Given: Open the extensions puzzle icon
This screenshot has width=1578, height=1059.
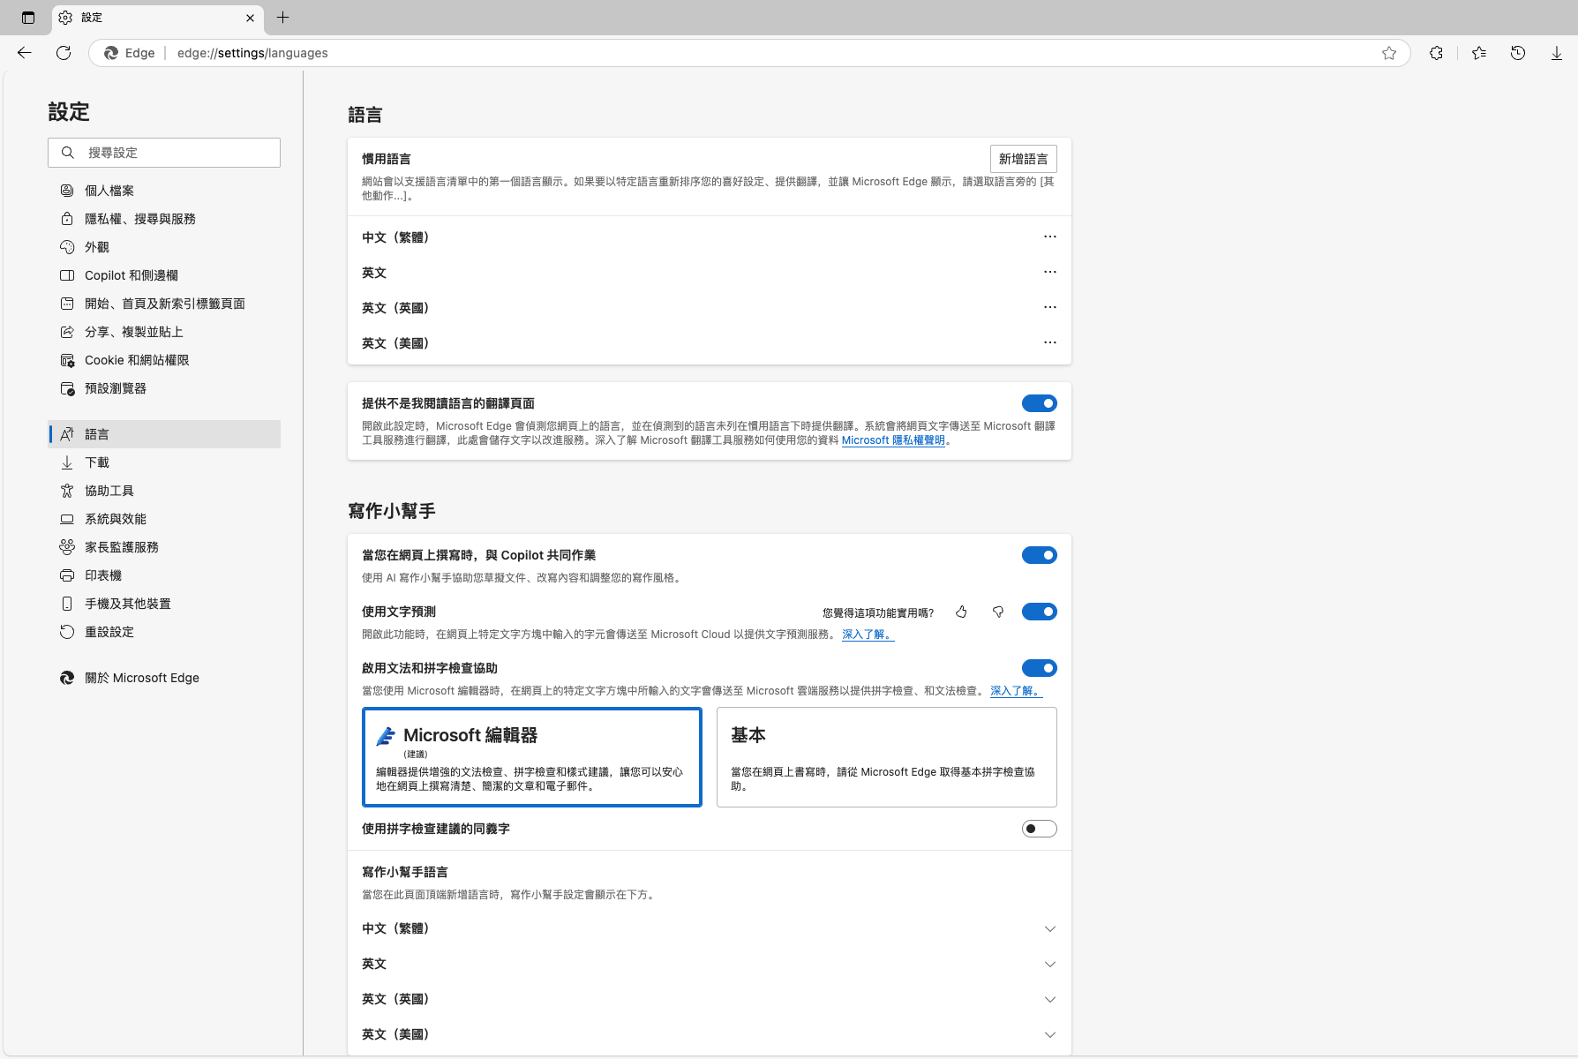Looking at the screenshot, I should pyautogui.click(x=1437, y=53).
